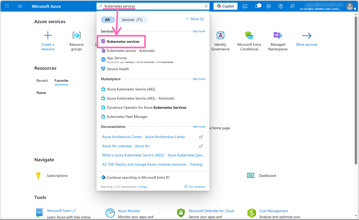Go to More services arrow
Viewport: 359px width, 220px height.
click(x=307, y=36)
